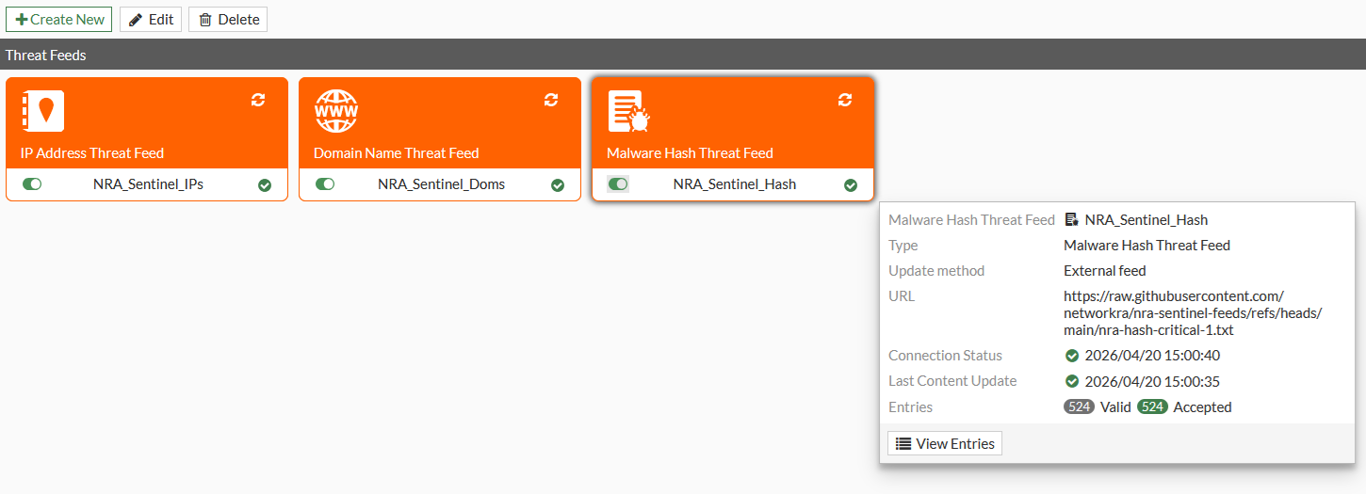1366x494 pixels.
Task: Click the WWW globe domain icon
Action: (336, 112)
